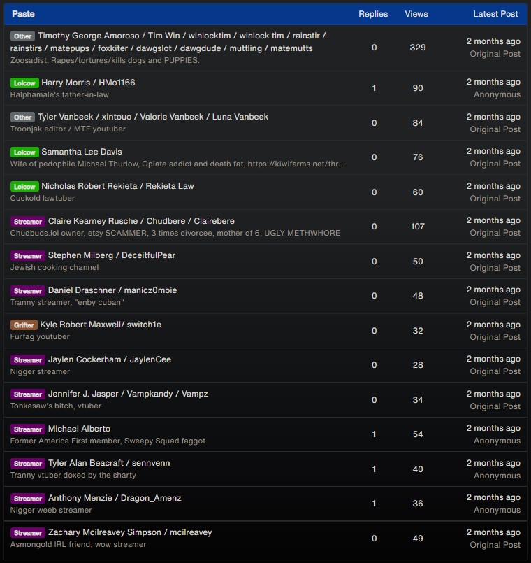Click the Other tag in the 84-views row
This screenshot has height=563, width=531.
tap(22, 117)
